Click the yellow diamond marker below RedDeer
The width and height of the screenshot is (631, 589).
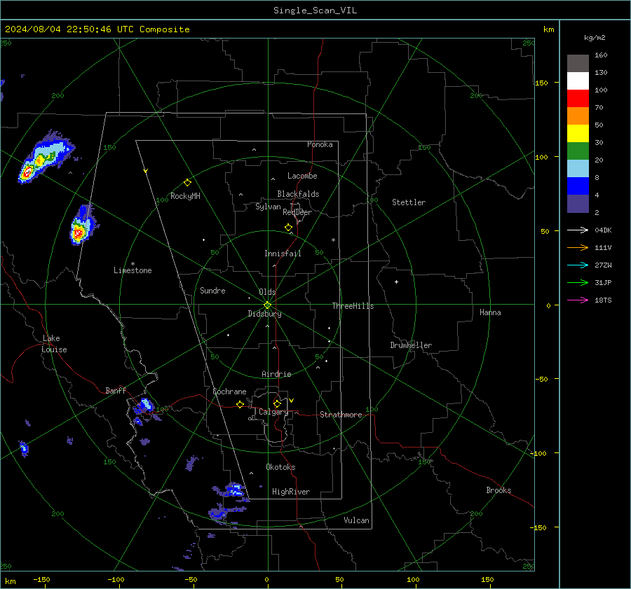pos(288,228)
